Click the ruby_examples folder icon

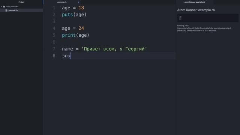point(4,6)
